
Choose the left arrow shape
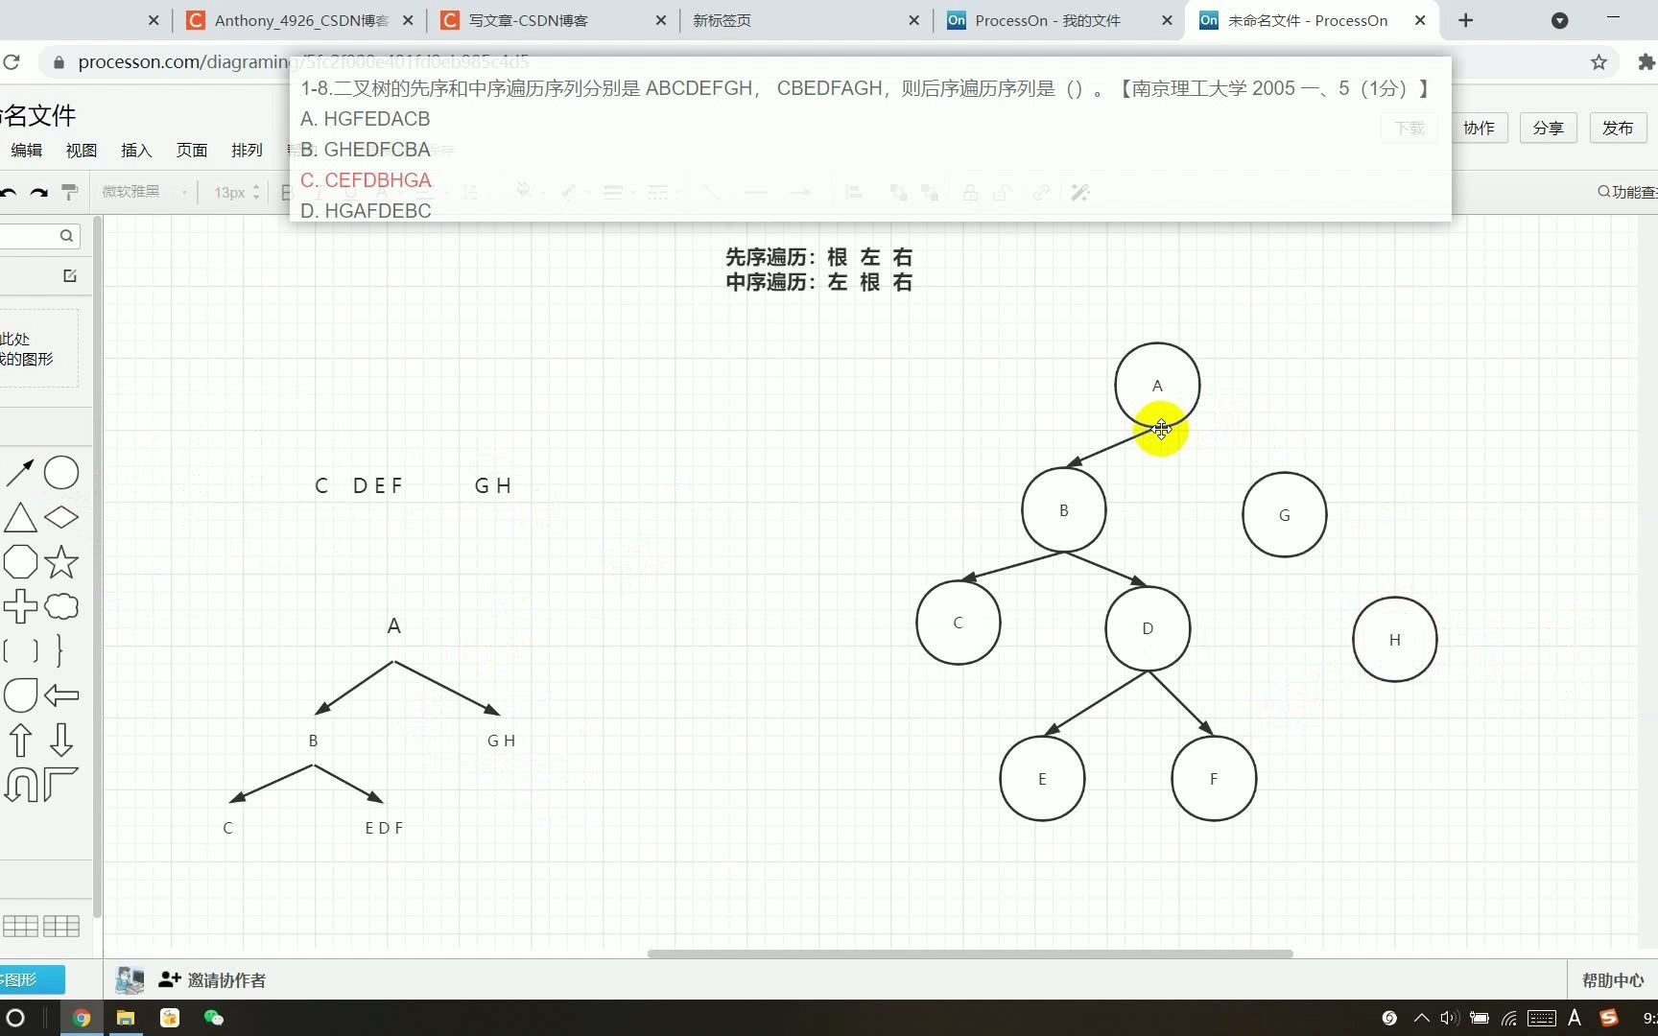point(61,695)
